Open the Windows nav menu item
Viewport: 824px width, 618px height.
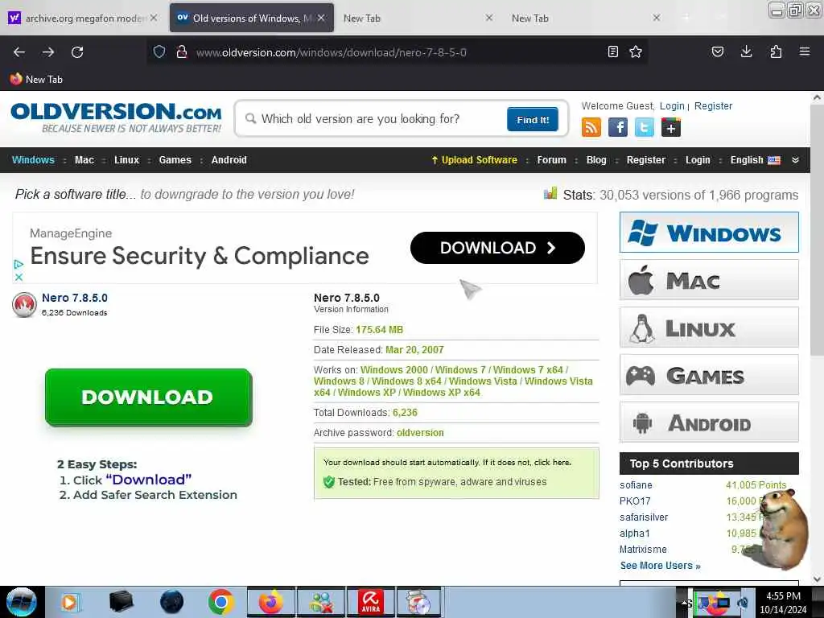33,160
